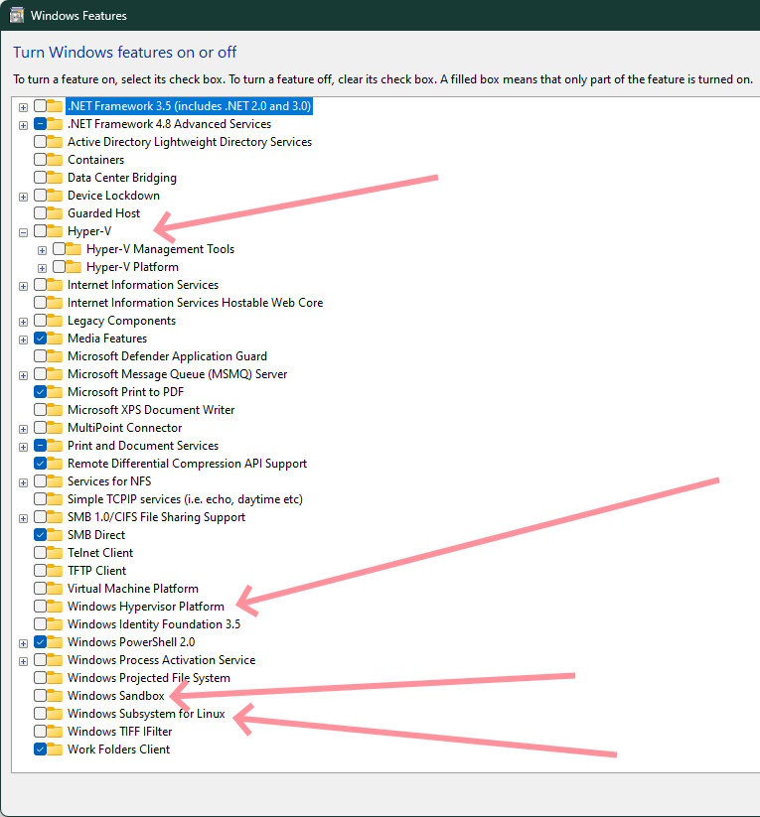This screenshot has width=760, height=817.
Task: Click the folder icon next to Work Folders Client
Action: (x=56, y=749)
